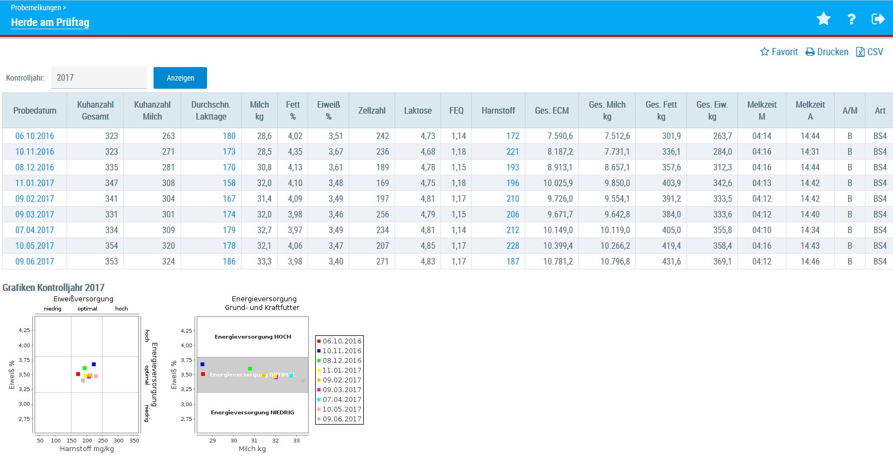The width and height of the screenshot is (893, 463).
Task: Focus the Kontrolljahr input field
Action: (x=99, y=78)
